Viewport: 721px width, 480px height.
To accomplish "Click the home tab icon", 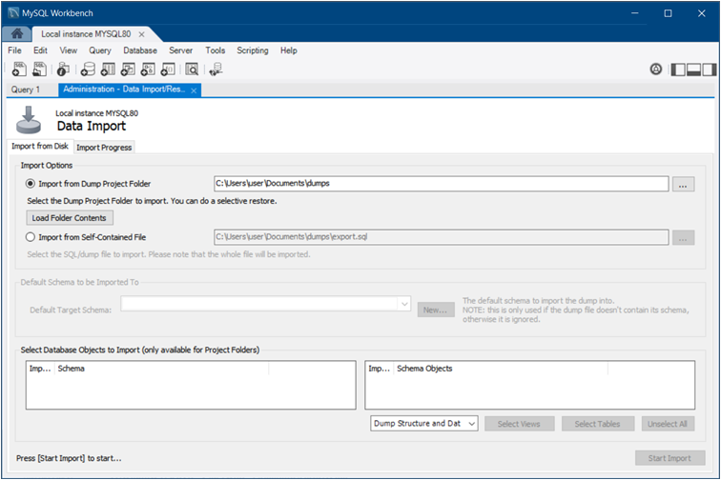I will (17, 33).
